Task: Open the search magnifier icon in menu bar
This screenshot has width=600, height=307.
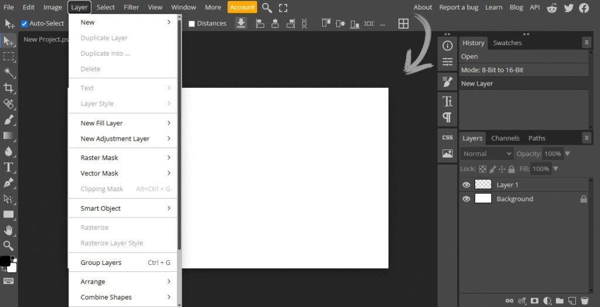Action: 267,8
